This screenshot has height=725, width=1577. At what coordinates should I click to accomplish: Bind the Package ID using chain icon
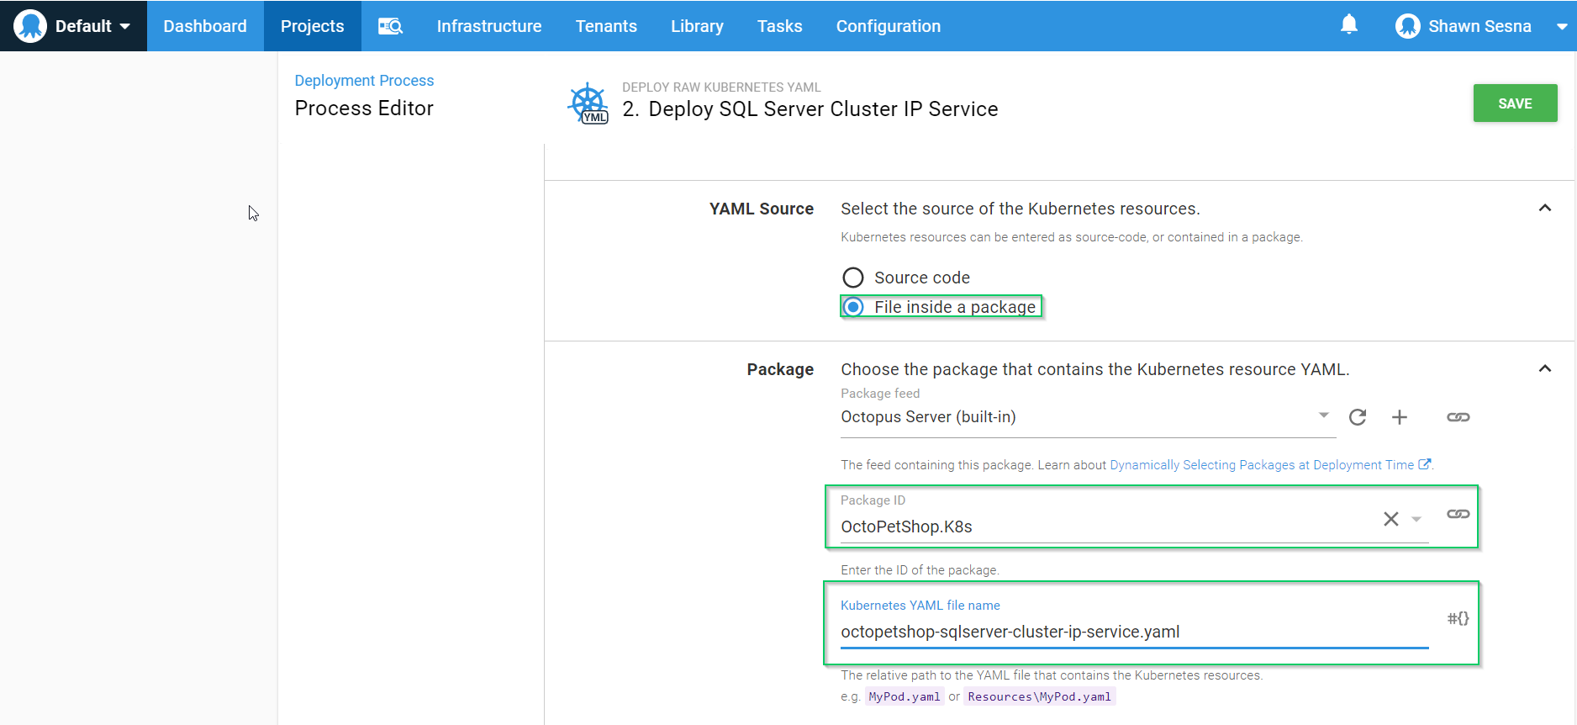tap(1458, 514)
